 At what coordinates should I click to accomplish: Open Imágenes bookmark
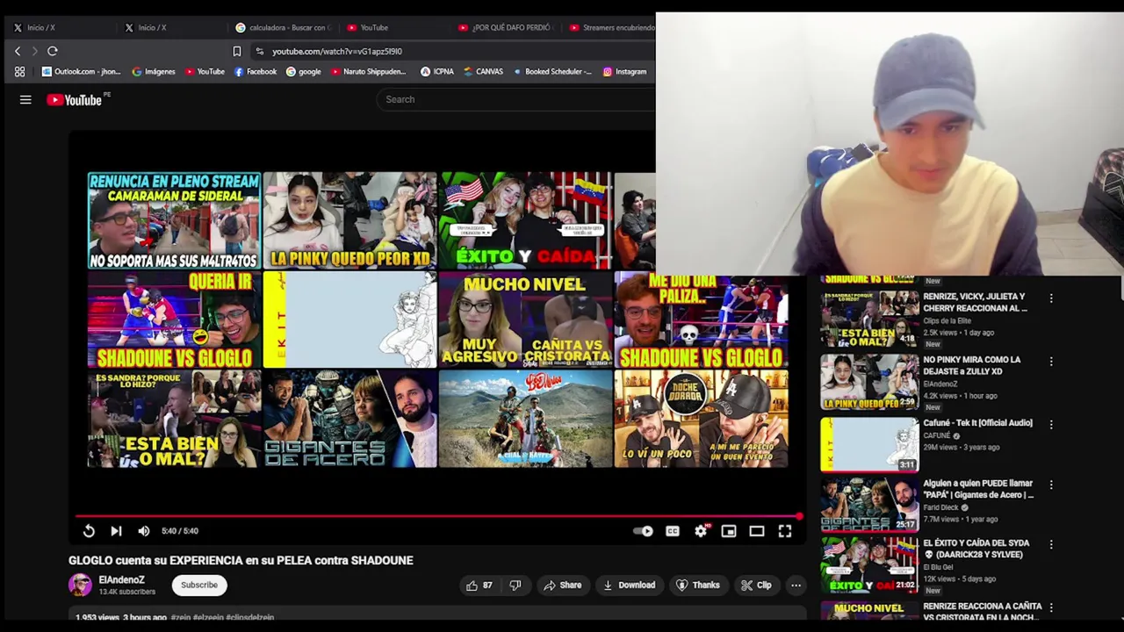point(154,72)
